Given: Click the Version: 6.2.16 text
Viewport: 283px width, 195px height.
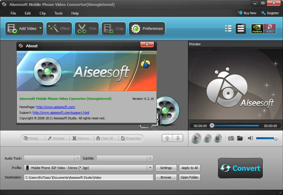Looking at the screenshot, I should pyautogui.click(x=143, y=99).
